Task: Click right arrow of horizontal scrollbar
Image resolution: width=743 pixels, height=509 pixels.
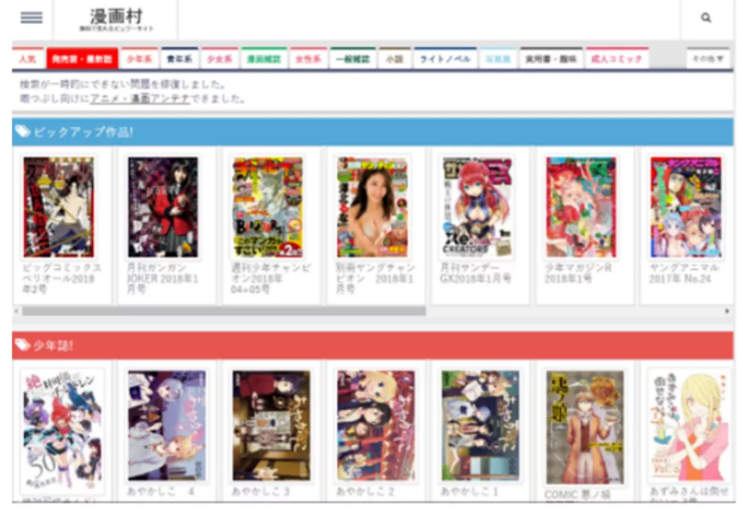Action: 727,312
